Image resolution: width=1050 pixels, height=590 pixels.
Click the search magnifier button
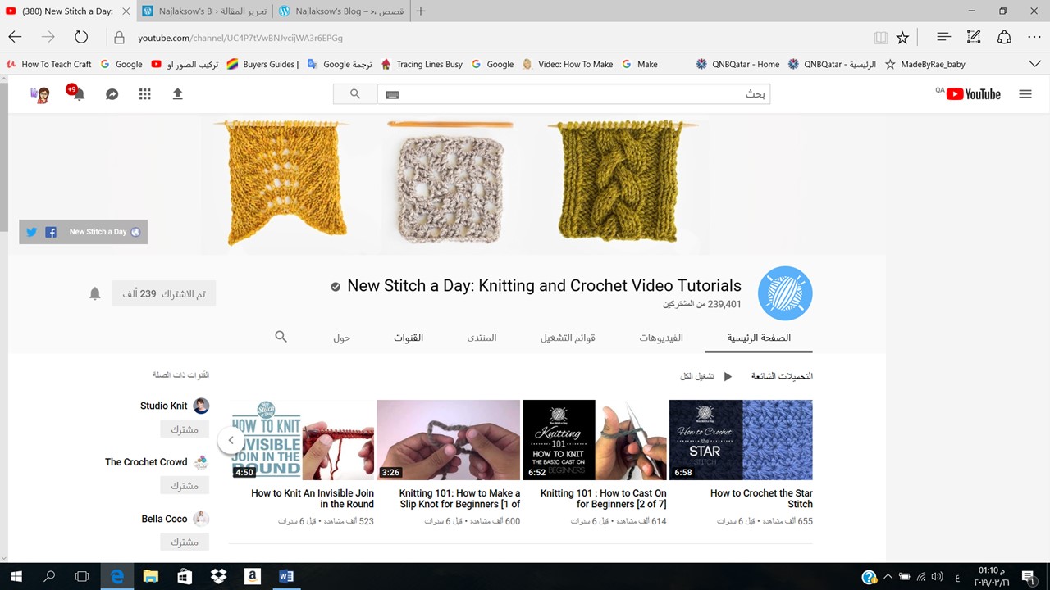point(355,94)
